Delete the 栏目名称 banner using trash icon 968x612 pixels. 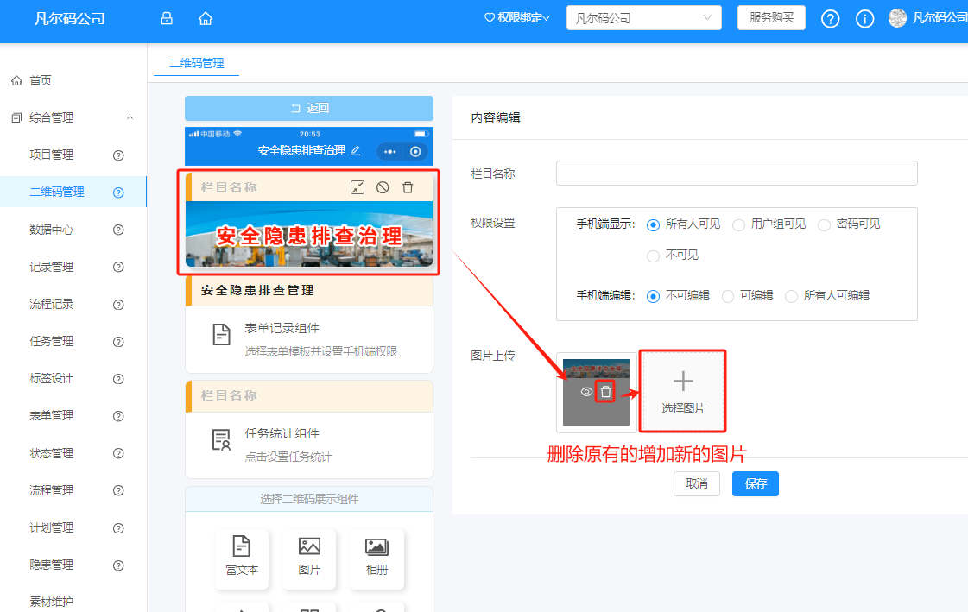click(x=408, y=187)
